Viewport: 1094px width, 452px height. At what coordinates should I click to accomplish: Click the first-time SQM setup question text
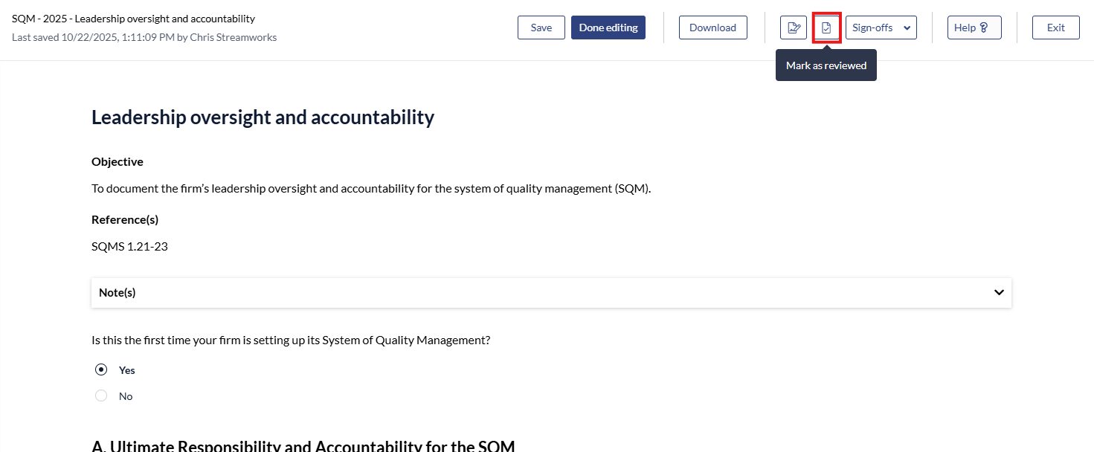pyautogui.click(x=291, y=340)
